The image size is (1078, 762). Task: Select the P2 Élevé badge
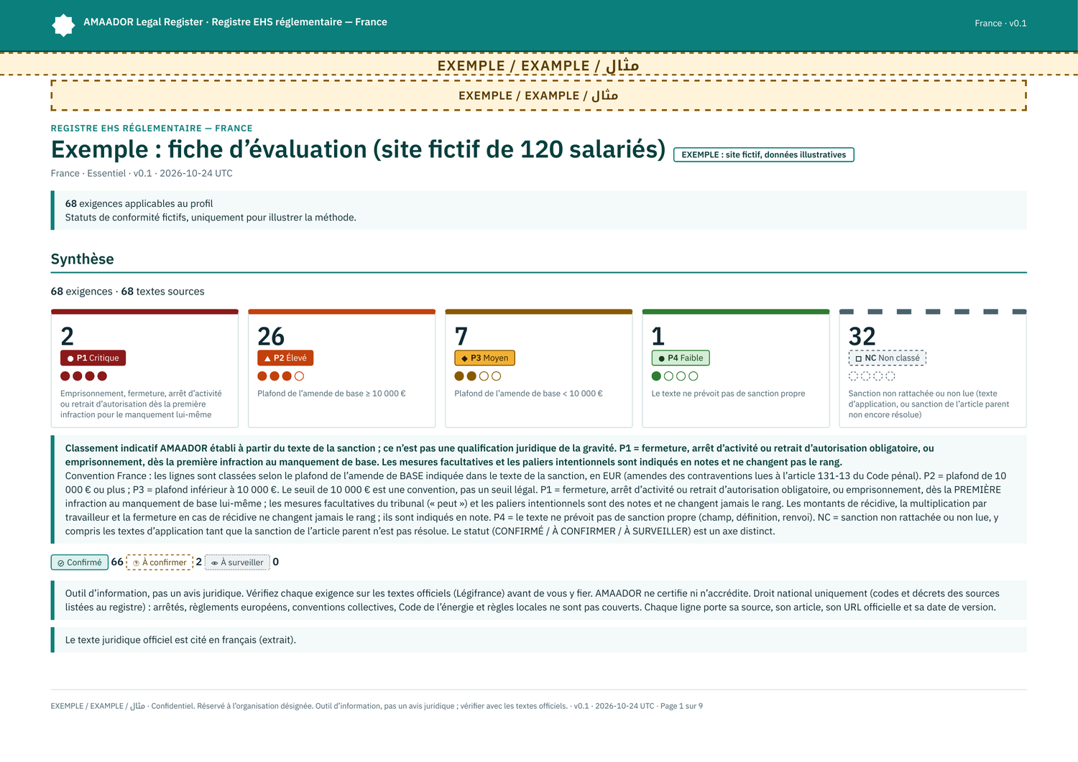click(x=285, y=358)
